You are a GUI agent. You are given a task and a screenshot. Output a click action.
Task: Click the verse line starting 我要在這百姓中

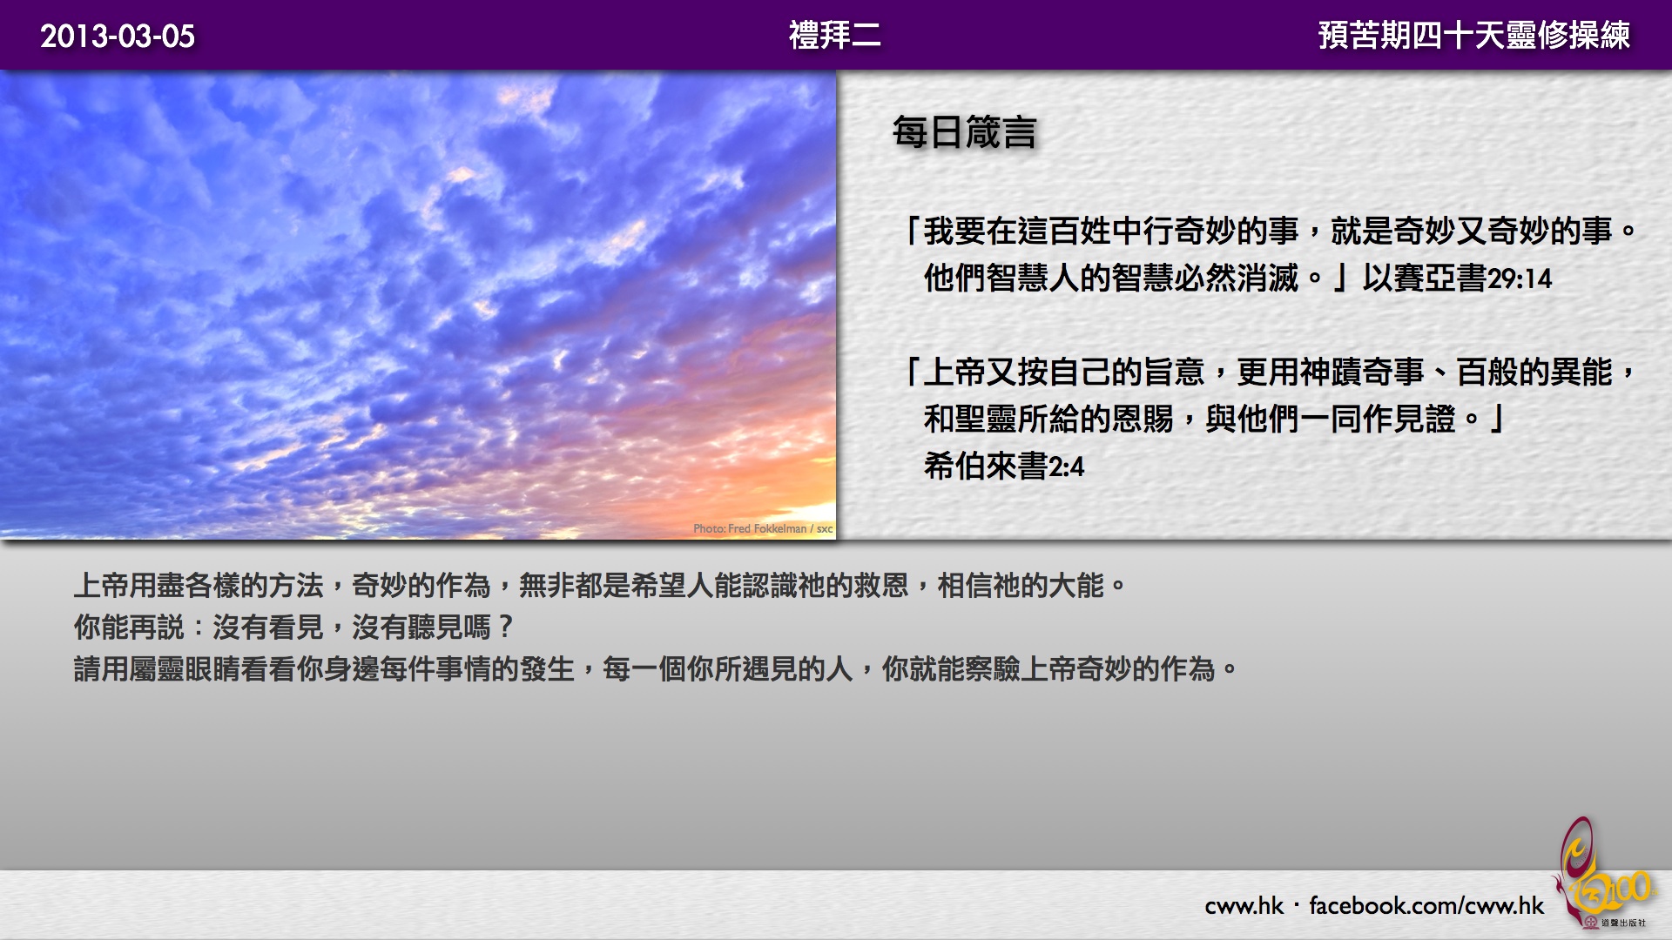(x=1271, y=232)
